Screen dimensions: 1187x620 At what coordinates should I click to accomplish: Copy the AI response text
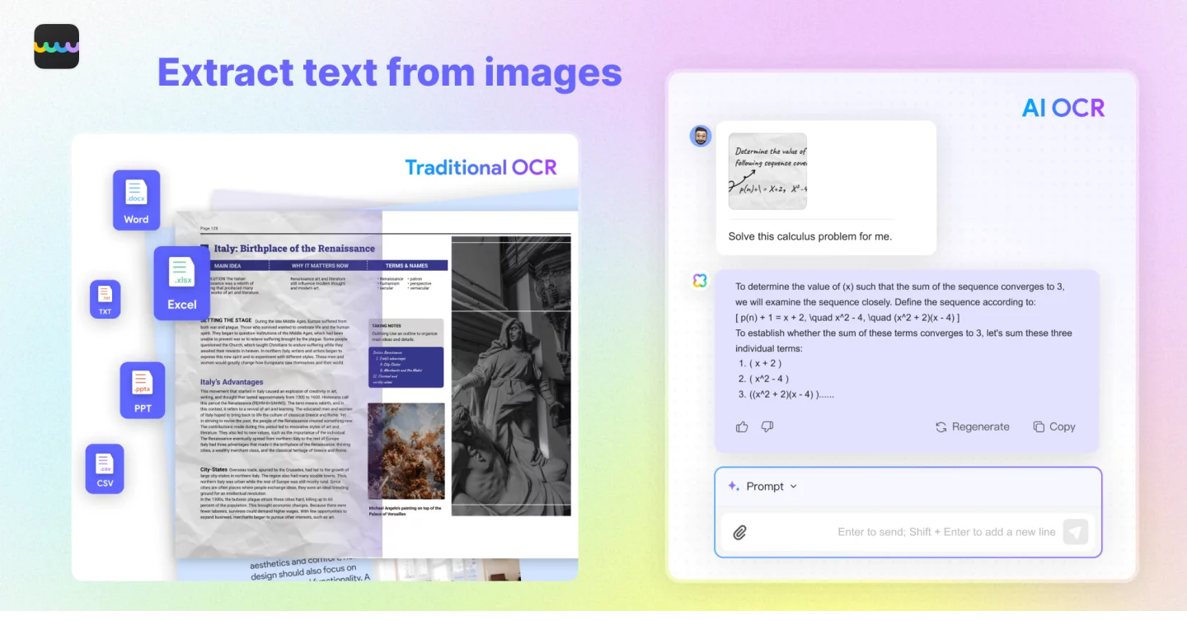[1053, 427]
